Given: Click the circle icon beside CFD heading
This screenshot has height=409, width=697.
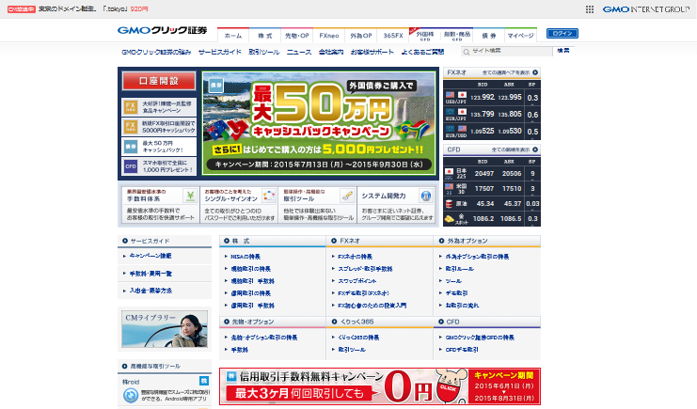Looking at the screenshot, I should tap(441, 322).
